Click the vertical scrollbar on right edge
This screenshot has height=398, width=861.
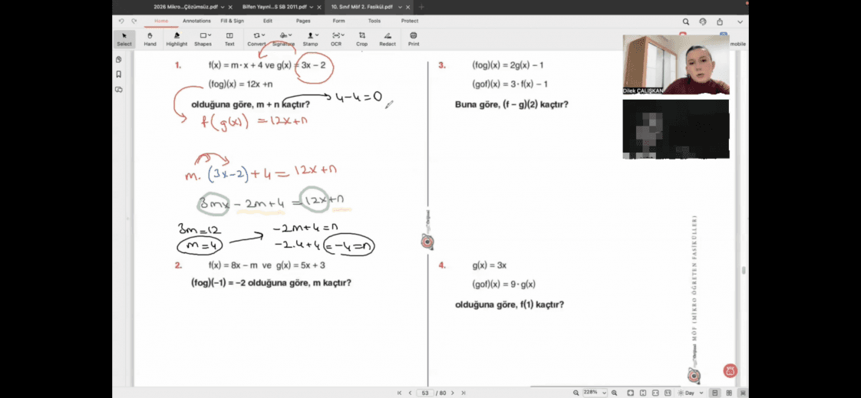click(x=744, y=271)
